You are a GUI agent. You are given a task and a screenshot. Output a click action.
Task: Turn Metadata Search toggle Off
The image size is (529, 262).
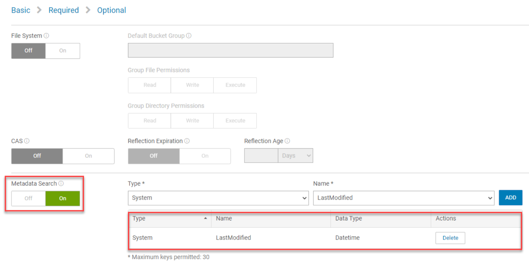pos(28,198)
